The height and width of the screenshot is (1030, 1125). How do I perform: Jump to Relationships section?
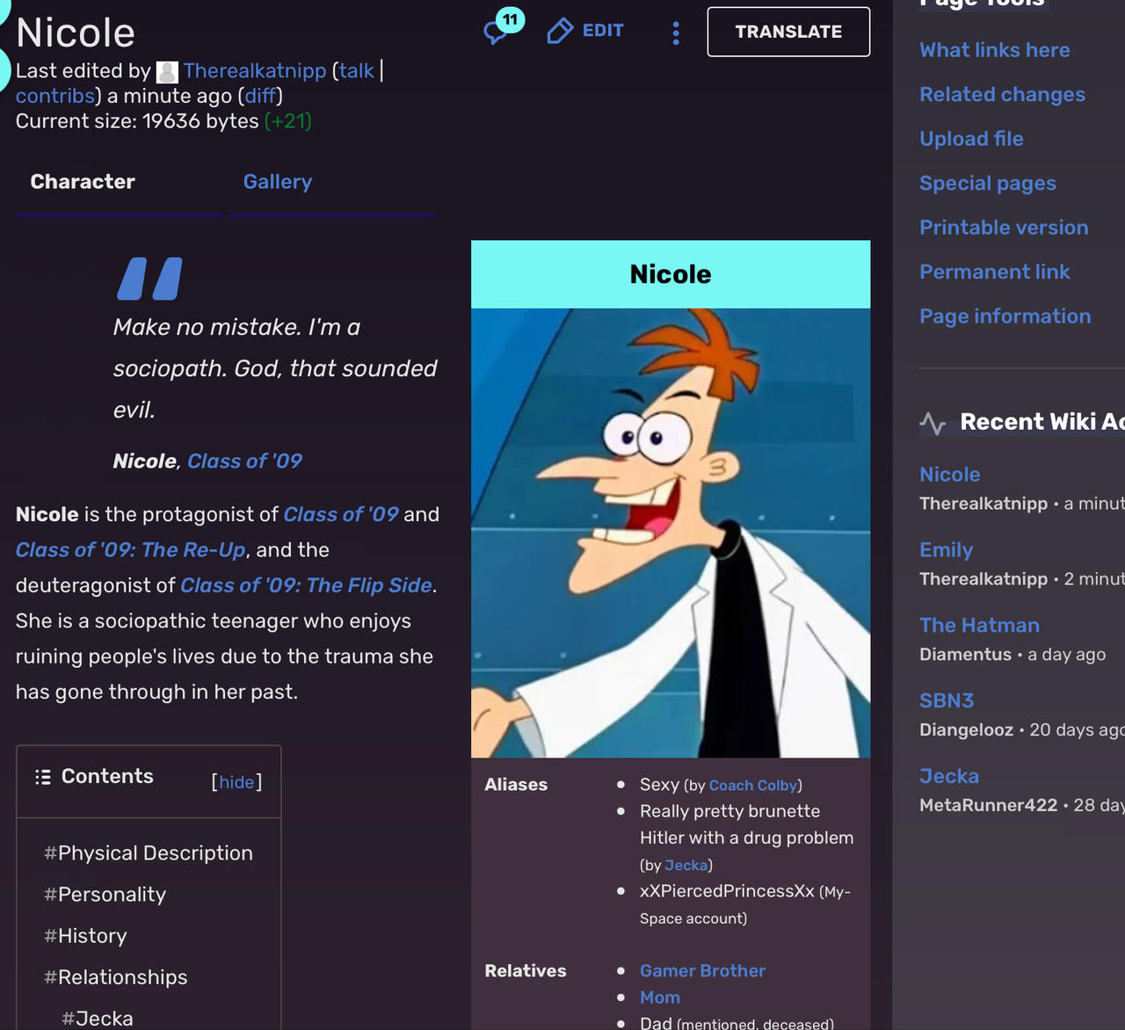[x=116, y=977]
